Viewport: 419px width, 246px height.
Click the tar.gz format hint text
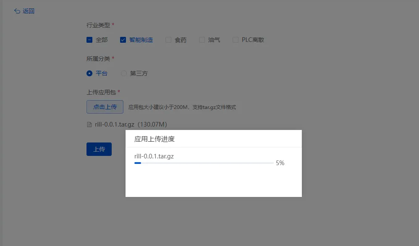pyautogui.click(x=181, y=107)
